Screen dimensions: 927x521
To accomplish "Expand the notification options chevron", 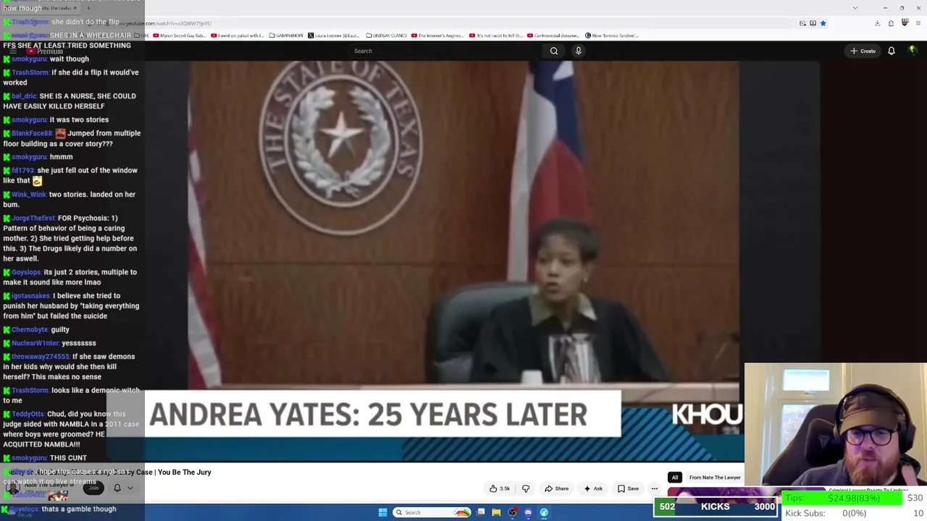I will (130, 488).
